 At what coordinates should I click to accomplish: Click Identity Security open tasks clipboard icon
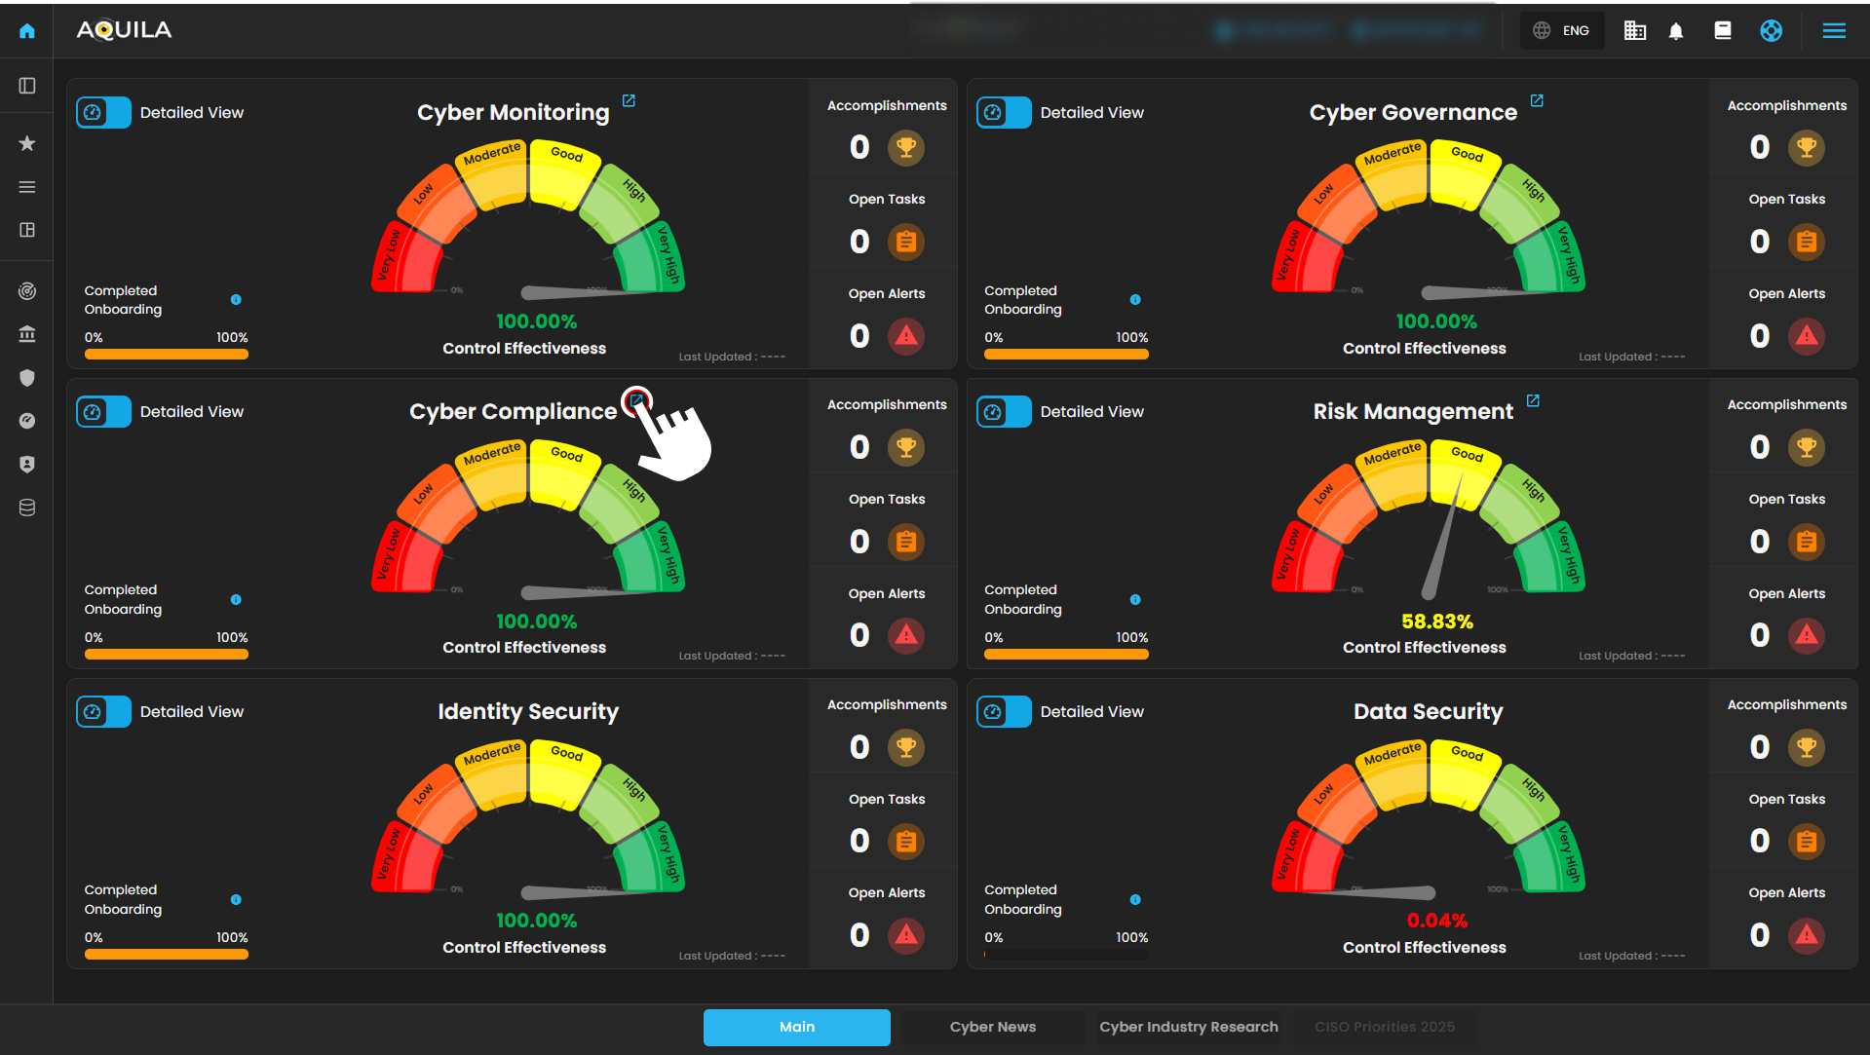coord(905,841)
